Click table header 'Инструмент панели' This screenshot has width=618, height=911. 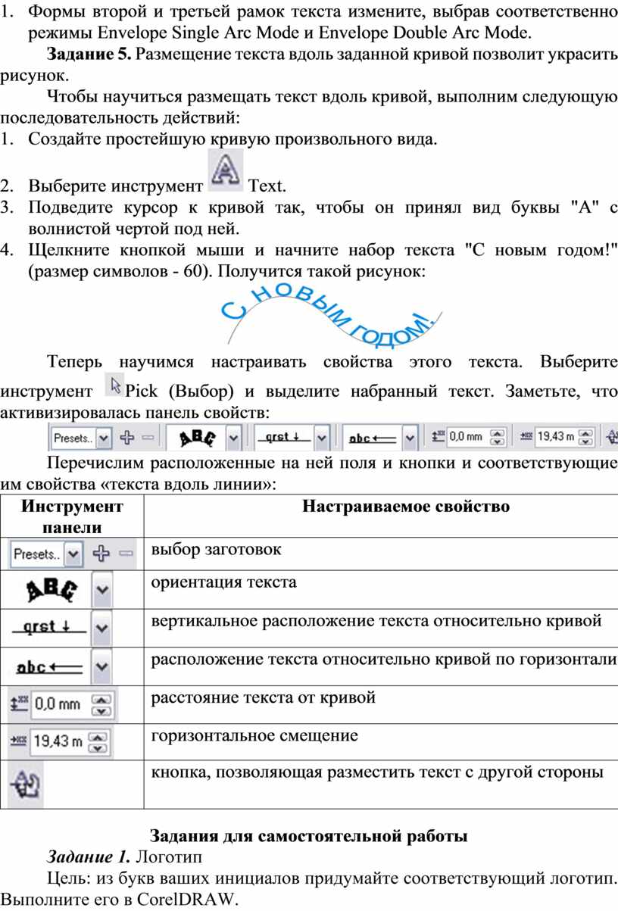tap(71, 516)
